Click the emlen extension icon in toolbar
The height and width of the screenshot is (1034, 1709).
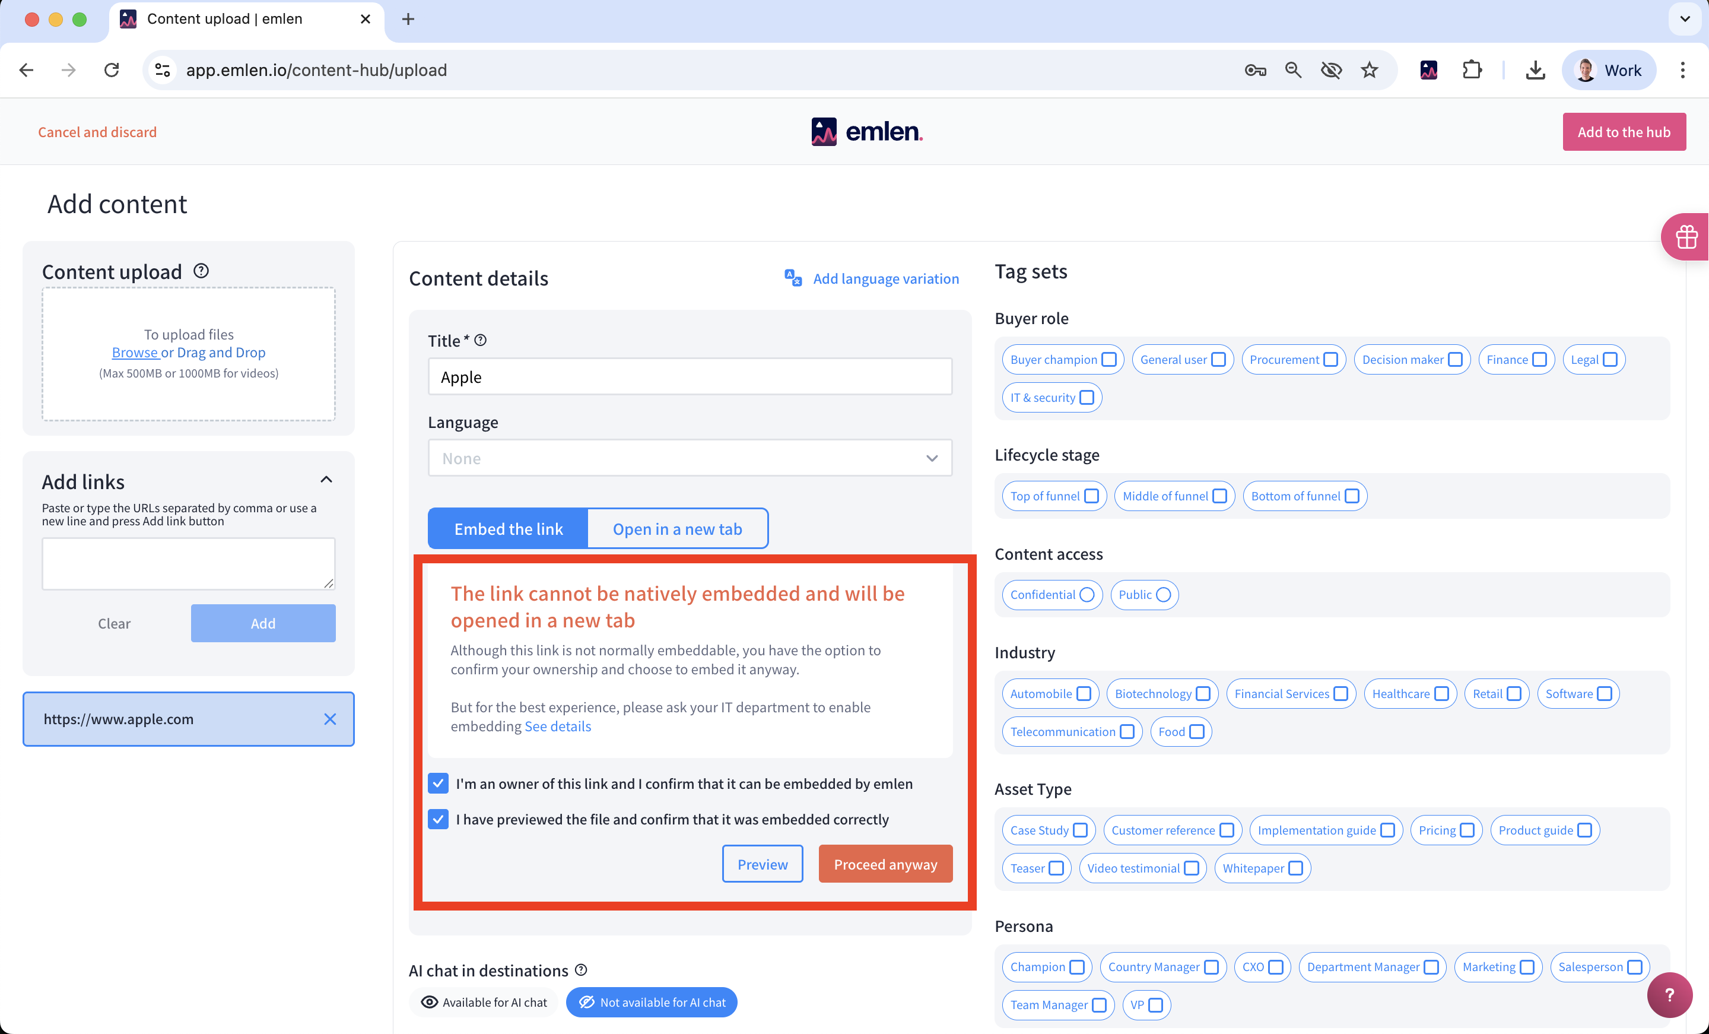pos(1428,70)
